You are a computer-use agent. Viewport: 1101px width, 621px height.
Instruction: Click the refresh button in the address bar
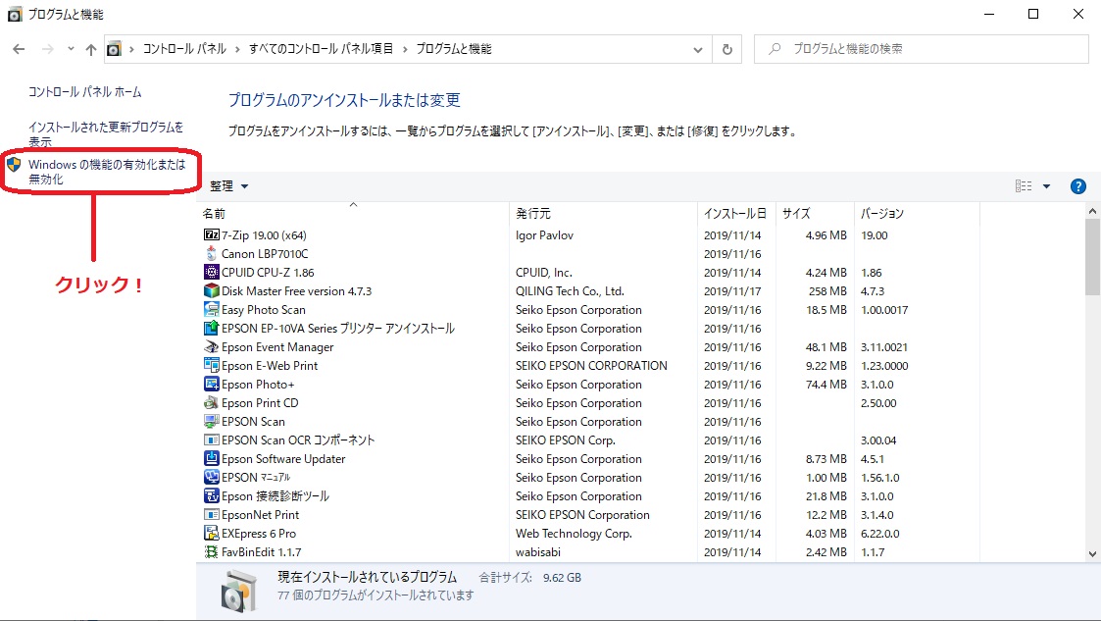[x=727, y=49]
